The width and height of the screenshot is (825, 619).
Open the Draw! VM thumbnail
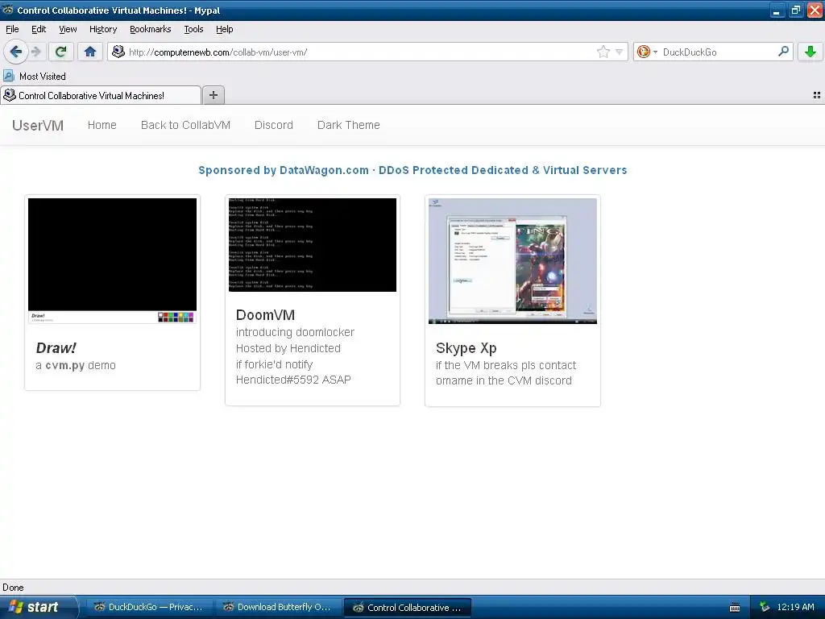(112, 260)
